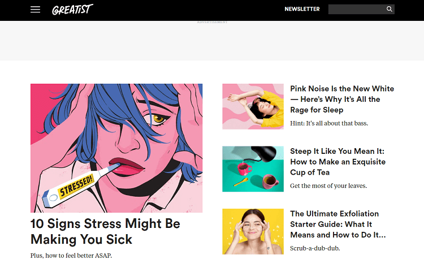
Task: Open Steep It Like You Mean It headline
Action: tap(338, 162)
